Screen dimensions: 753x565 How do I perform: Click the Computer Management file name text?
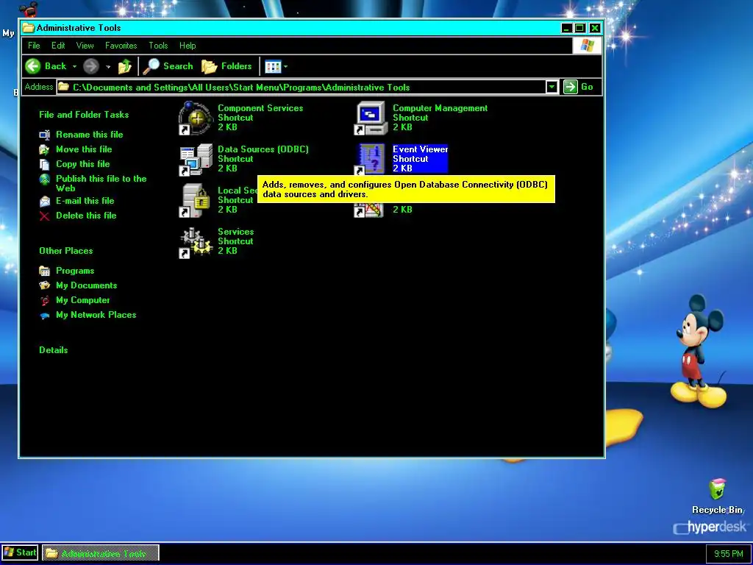[x=440, y=108]
